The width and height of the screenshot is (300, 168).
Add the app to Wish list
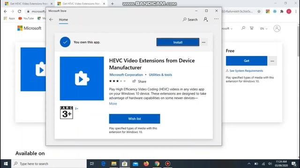coord(135,119)
